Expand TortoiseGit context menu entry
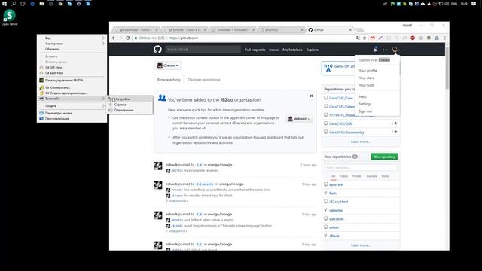Screen dimensions: 482x271 pyautogui.click(x=72, y=99)
